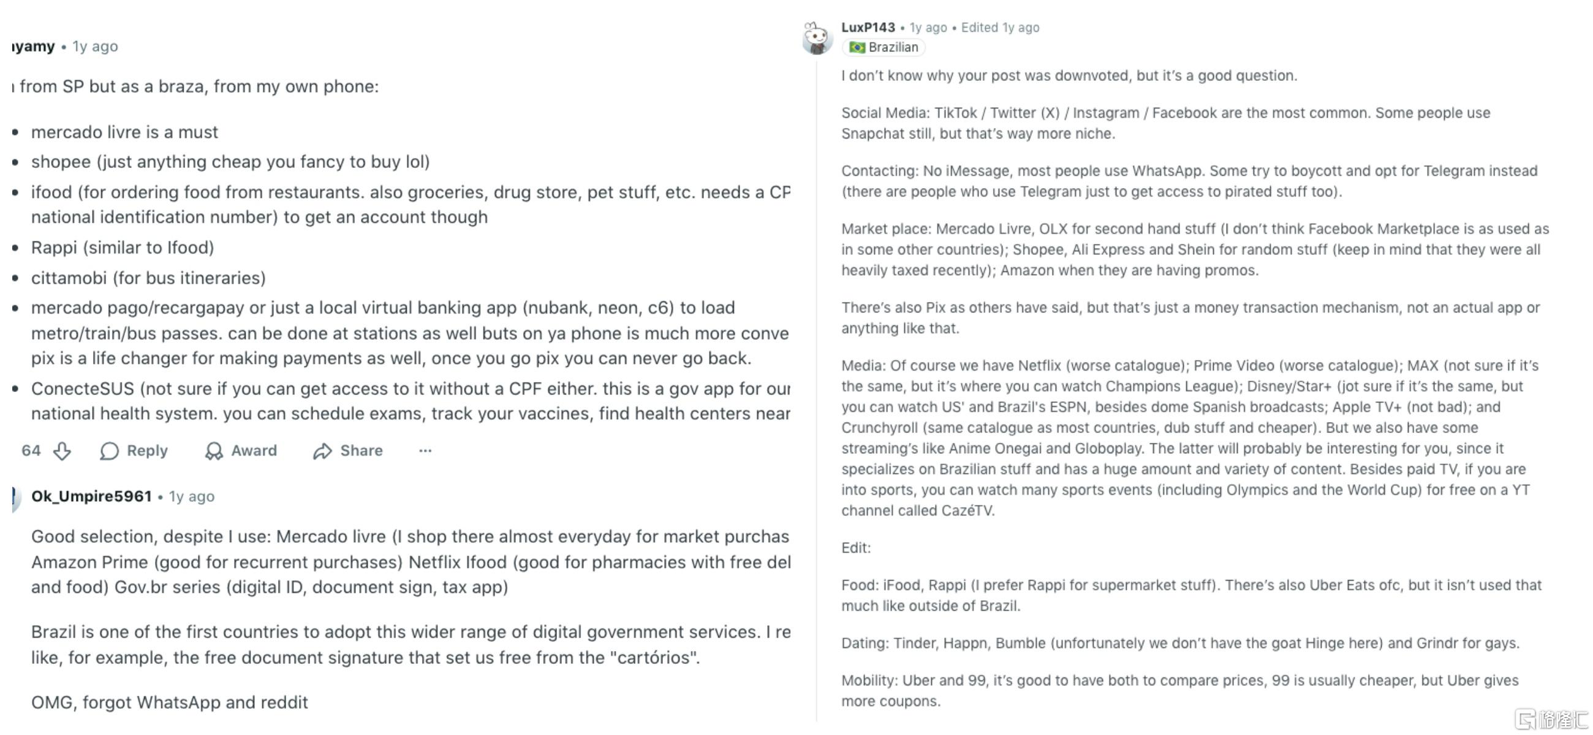1593x735 pixels.
Task: Click the 'OMG, forgot WhatsApp and reddit' line
Action: point(170,703)
